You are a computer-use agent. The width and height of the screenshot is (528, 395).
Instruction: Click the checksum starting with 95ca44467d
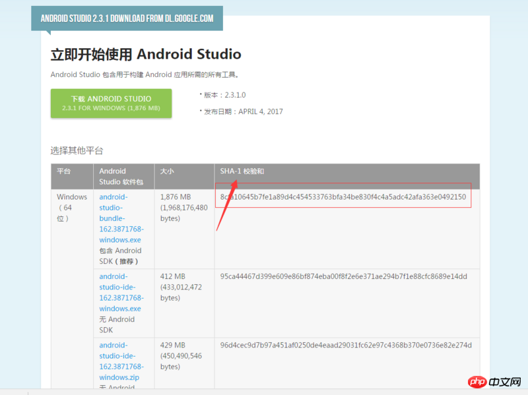pyautogui.click(x=343, y=276)
